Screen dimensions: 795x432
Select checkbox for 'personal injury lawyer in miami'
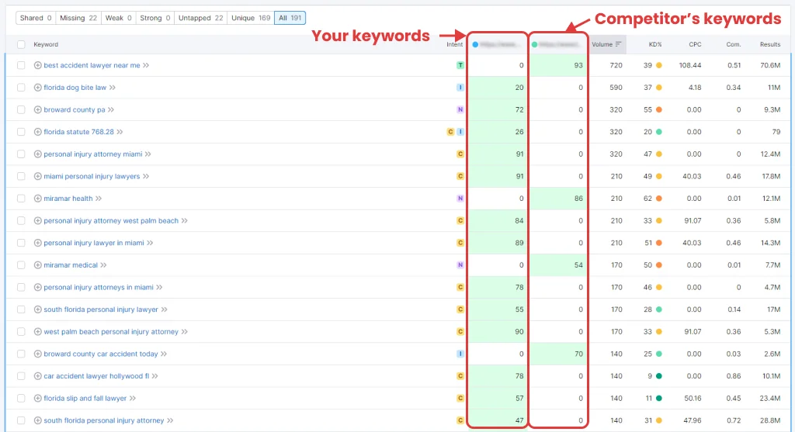pos(21,243)
